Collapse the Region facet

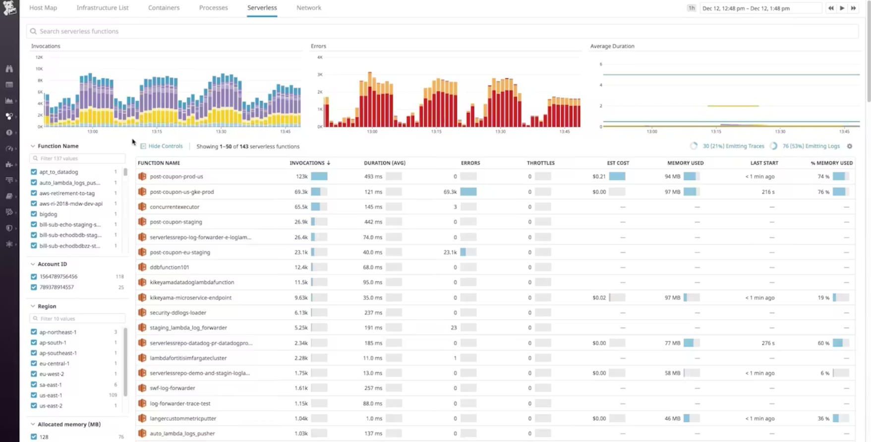pyautogui.click(x=33, y=306)
